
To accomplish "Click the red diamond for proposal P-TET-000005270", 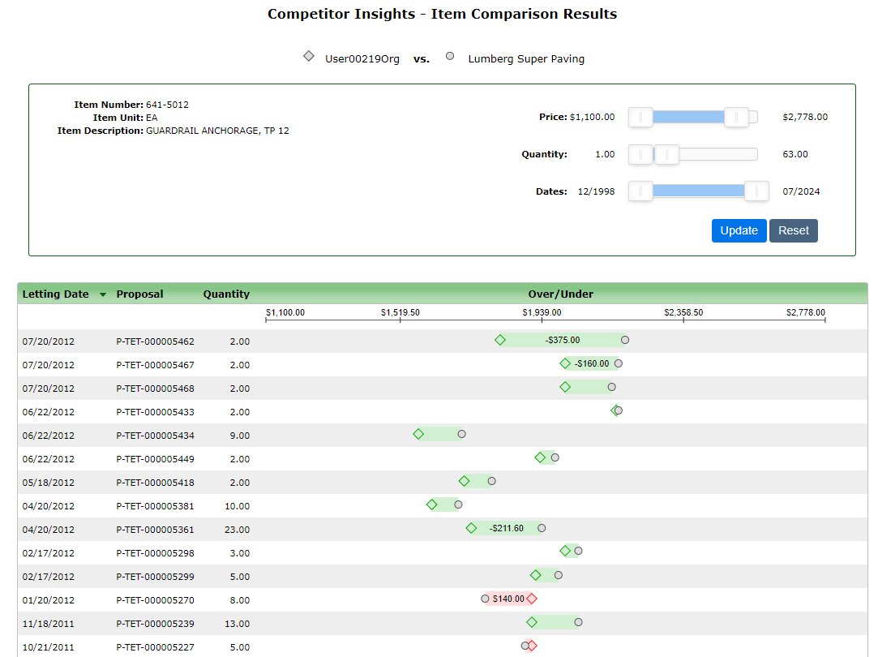I will [x=531, y=599].
